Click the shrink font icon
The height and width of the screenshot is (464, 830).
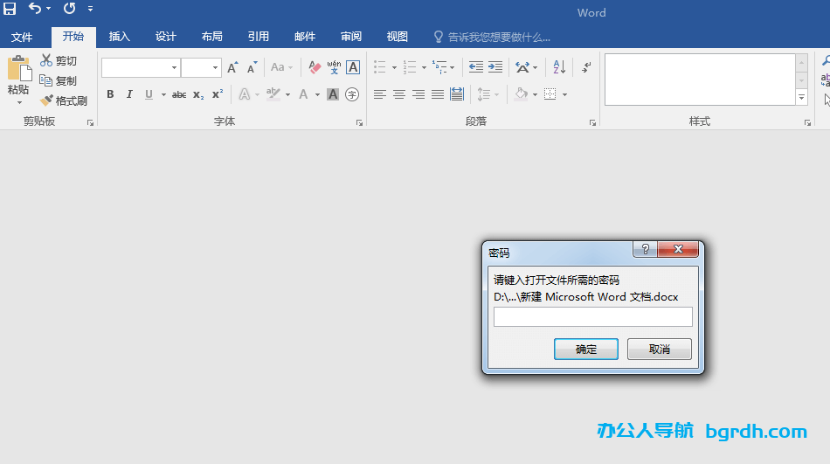point(252,67)
